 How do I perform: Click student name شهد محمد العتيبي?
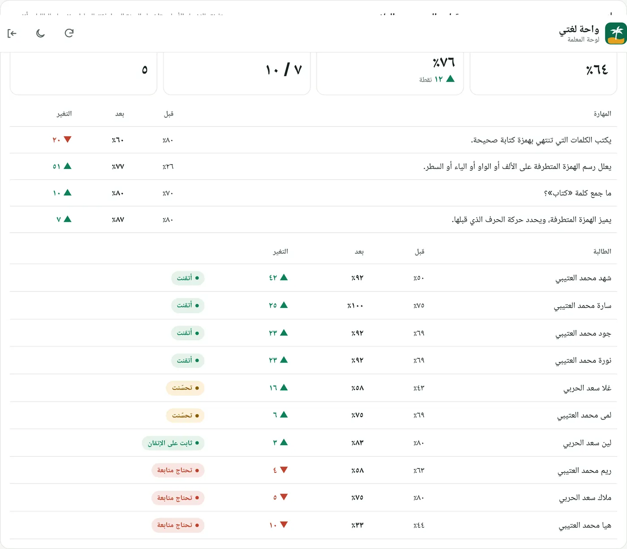pyautogui.click(x=584, y=278)
